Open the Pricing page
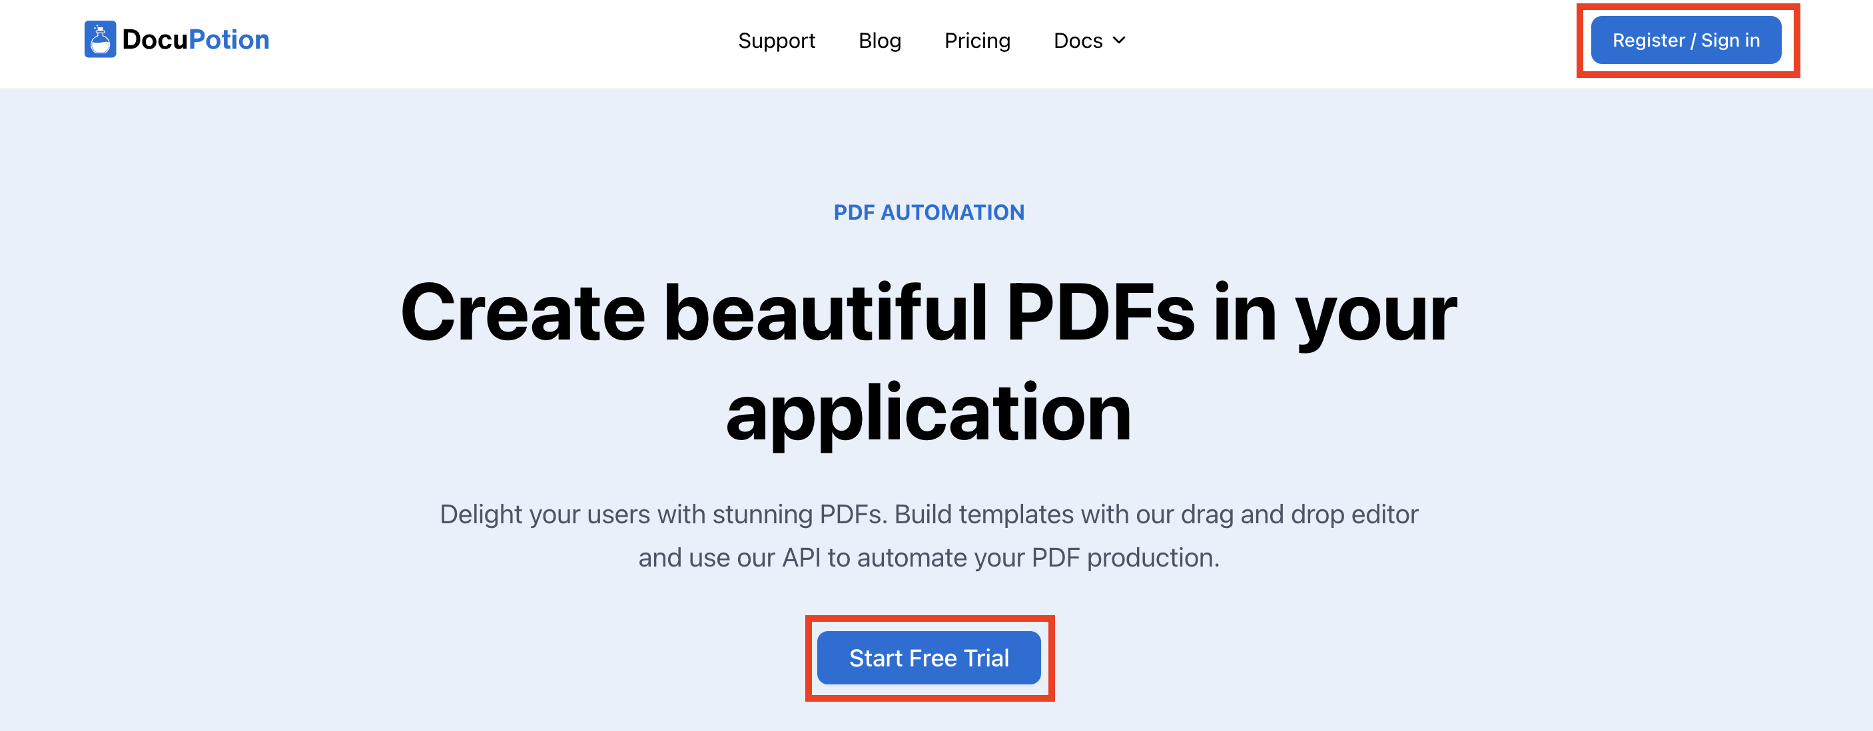Image resolution: width=1873 pixels, height=731 pixels. 976,41
